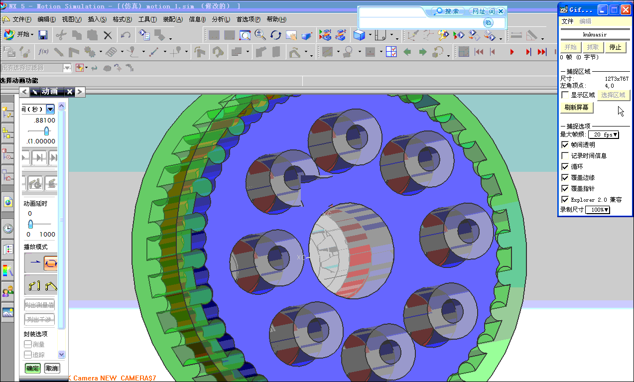Open the 时间(秒) dropdown in 动画 panel
634x382 pixels.
[x=50, y=109]
